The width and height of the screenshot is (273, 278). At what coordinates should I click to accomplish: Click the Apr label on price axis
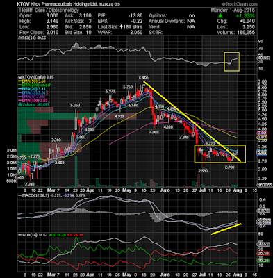pyautogui.click(x=90, y=190)
